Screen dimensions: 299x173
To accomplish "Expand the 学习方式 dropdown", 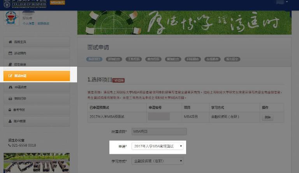I will click(157, 161).
